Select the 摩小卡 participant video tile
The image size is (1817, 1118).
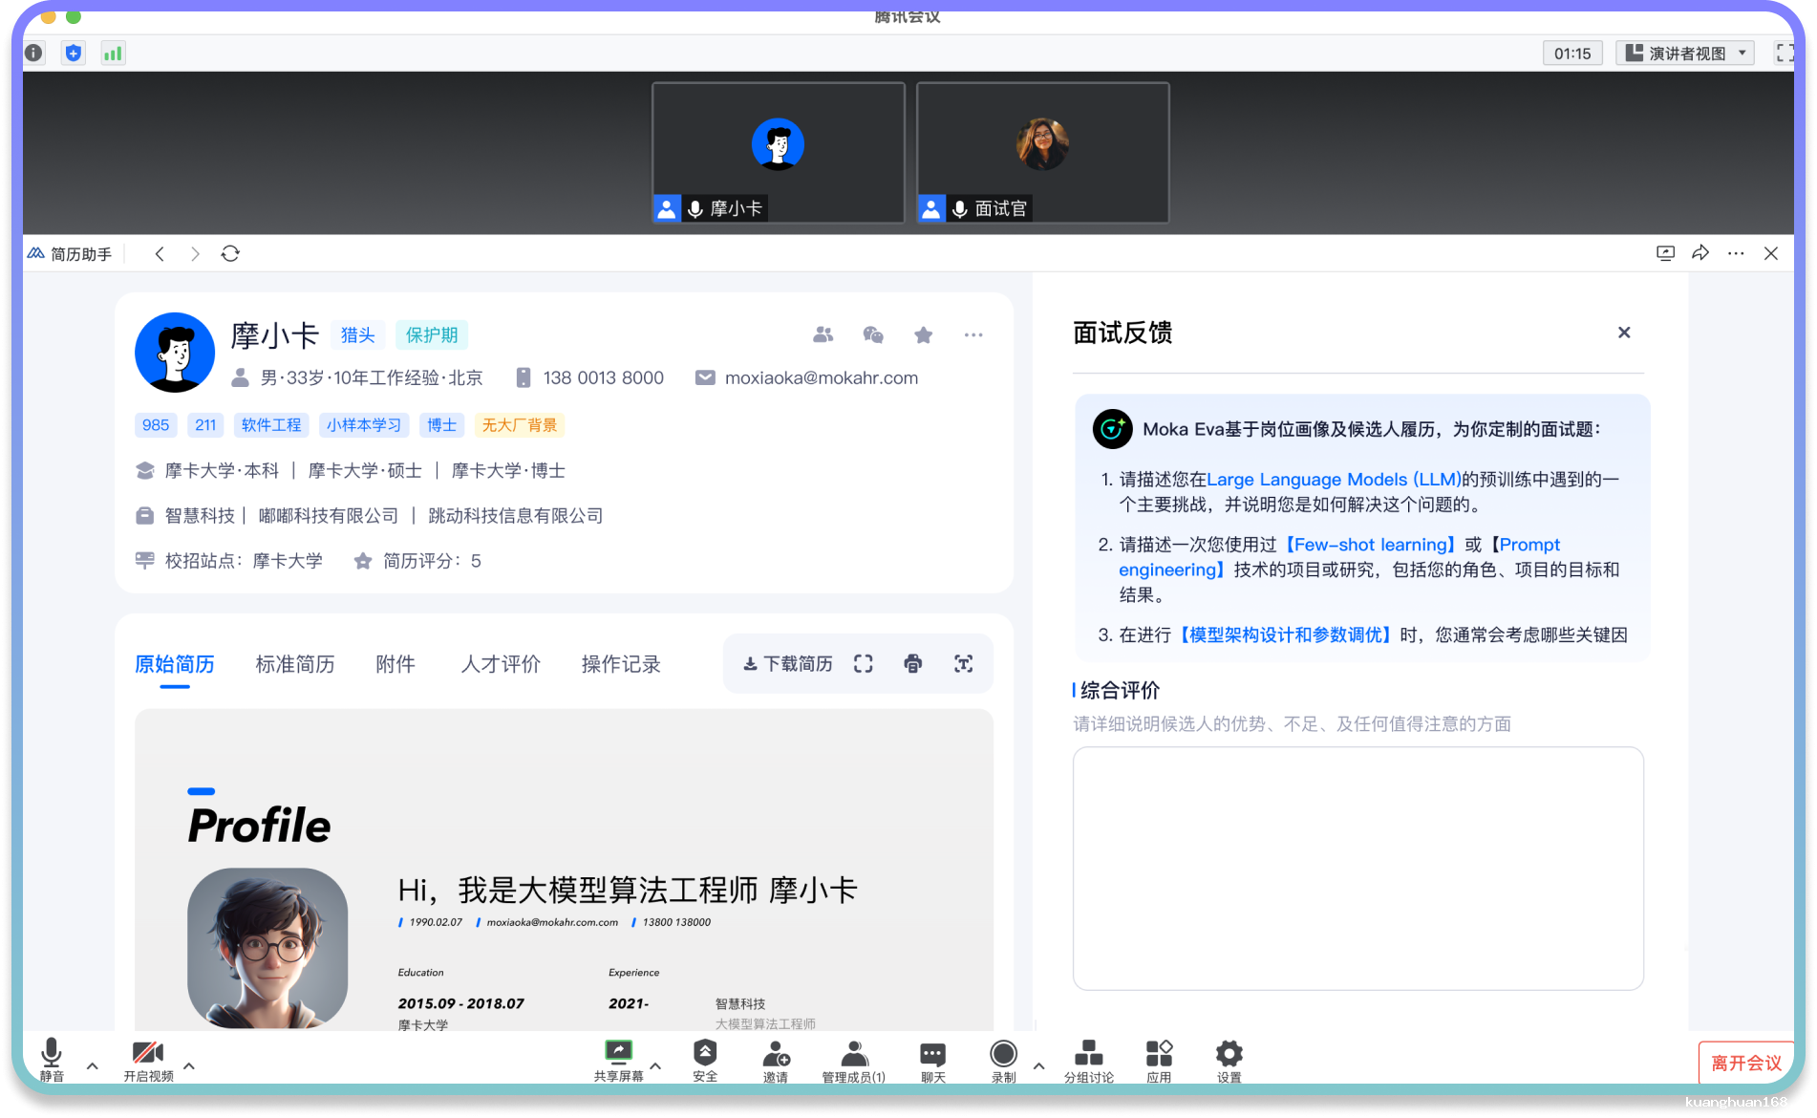click(x=778, y=153)
